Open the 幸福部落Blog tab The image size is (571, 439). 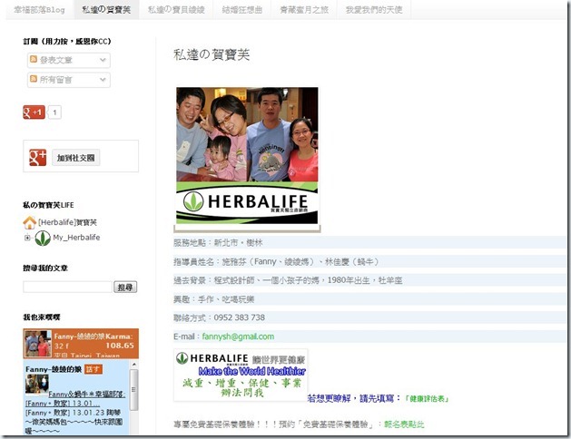[x=39, y=10]
